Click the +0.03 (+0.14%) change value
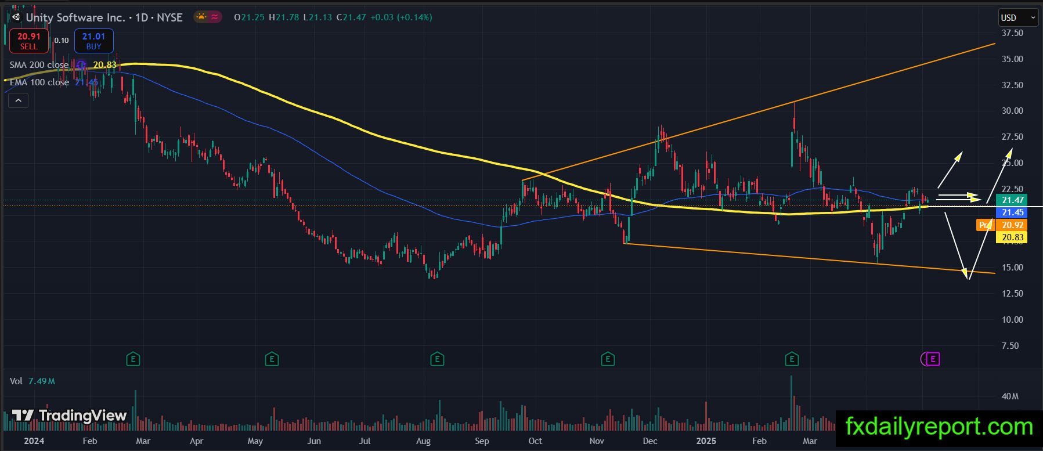1043x451 pixels. tap(400, 17)
